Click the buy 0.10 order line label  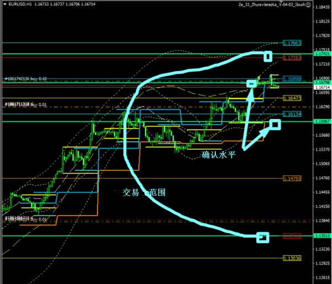(32, 79)
